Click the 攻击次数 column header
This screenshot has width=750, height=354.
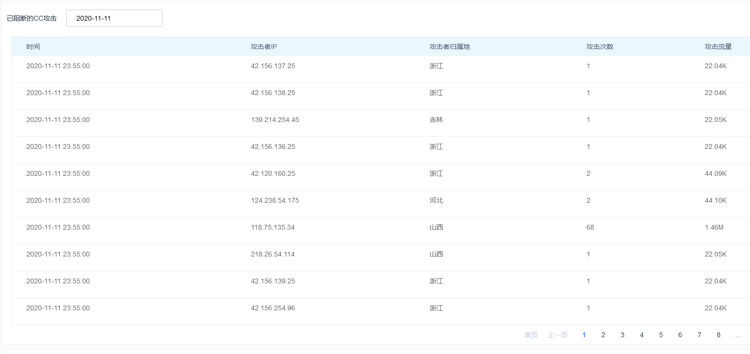point(600,47)
